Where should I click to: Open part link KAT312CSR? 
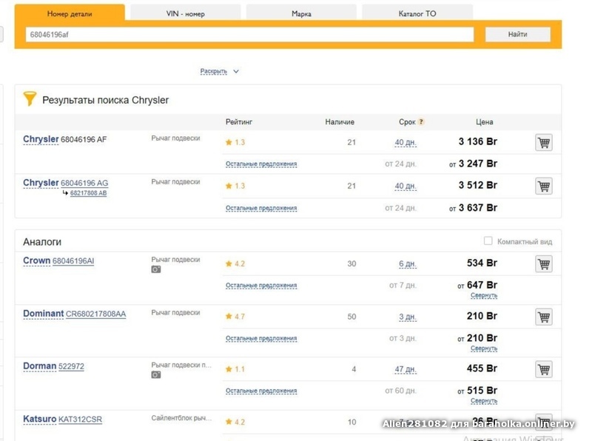[x=80, y=420]
